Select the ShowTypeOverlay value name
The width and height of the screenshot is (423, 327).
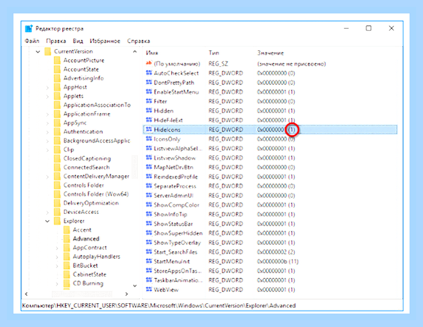tap(177, 243)
